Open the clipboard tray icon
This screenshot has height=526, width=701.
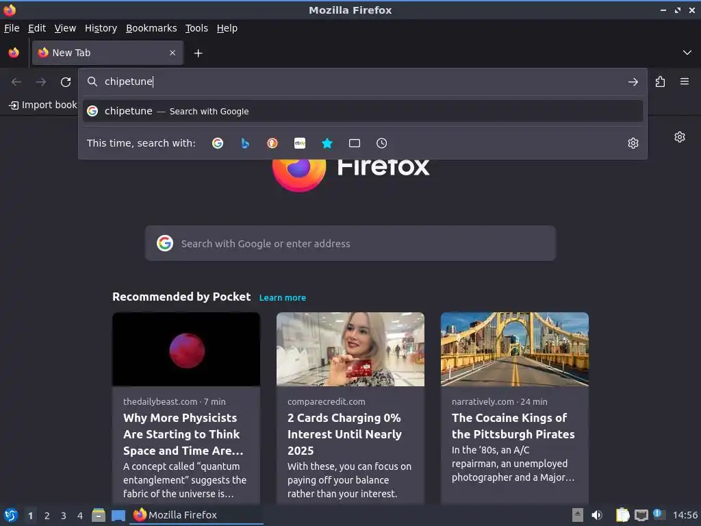(x=622, y=515)
